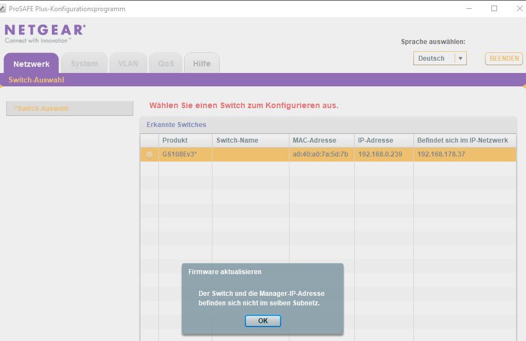Maximize the ProSAFE window
The height and width of the screenshot is (341, 526).
494,9
